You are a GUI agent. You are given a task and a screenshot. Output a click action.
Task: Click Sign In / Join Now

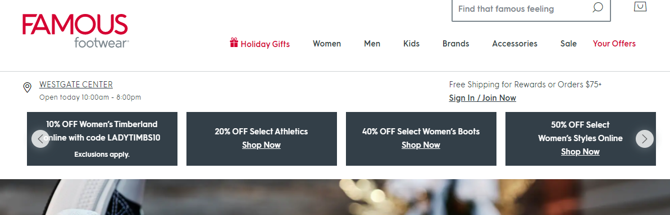(482, 98)
